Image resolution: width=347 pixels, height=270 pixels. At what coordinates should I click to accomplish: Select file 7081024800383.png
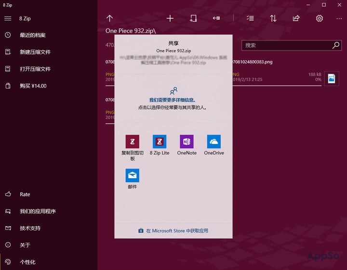click(x=253, y=62)
